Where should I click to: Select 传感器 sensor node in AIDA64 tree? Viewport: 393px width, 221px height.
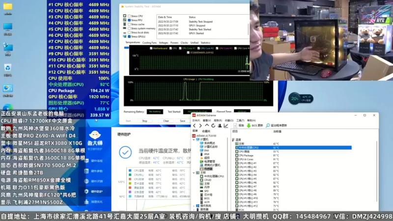click(206, 169)
